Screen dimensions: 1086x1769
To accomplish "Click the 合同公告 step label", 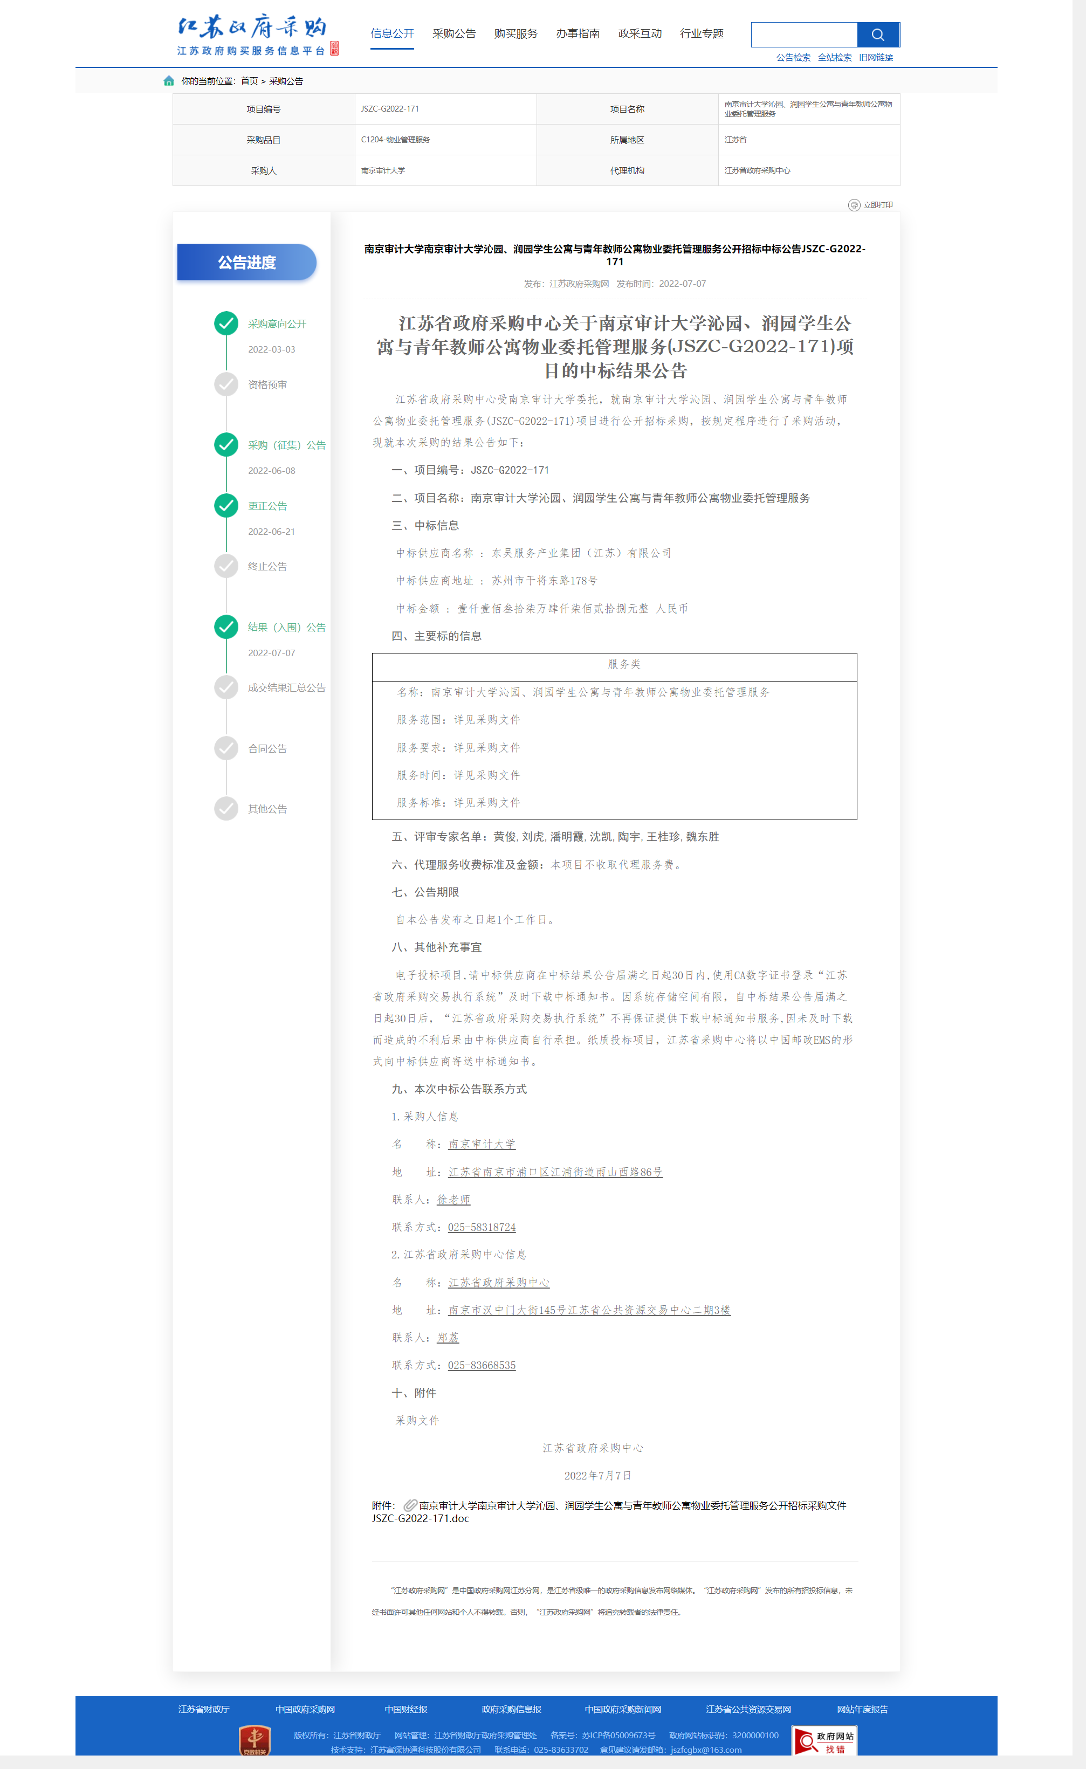I will point(267,749).
